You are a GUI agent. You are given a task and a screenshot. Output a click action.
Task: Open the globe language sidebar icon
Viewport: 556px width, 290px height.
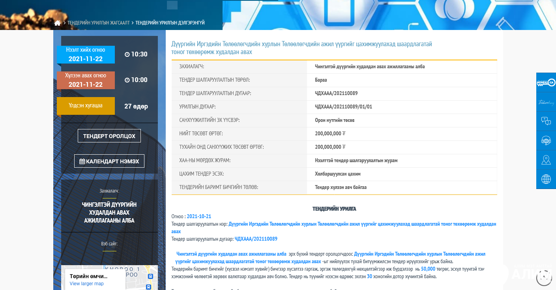coord(546,179)
